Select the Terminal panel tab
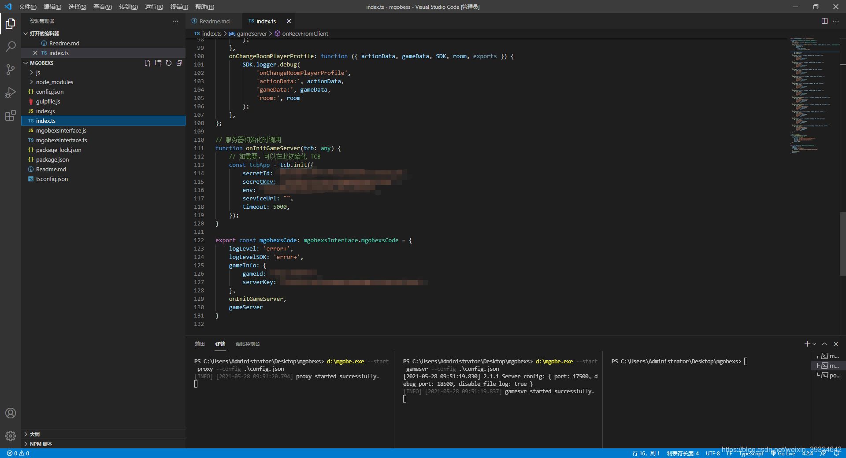Viewport: 846px width, 458px height. [x=220, y=344]
